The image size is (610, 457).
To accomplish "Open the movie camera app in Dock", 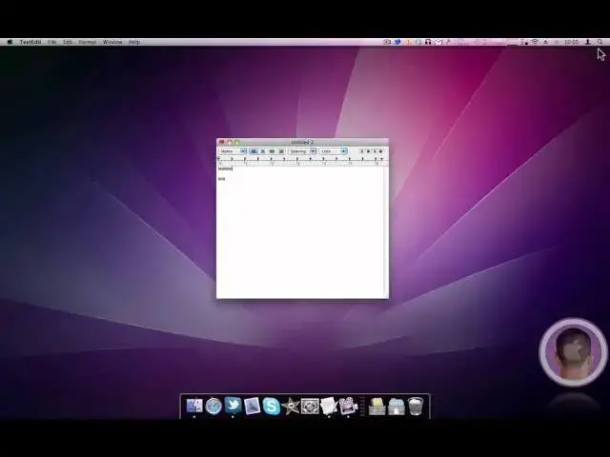I will point(348,407).
